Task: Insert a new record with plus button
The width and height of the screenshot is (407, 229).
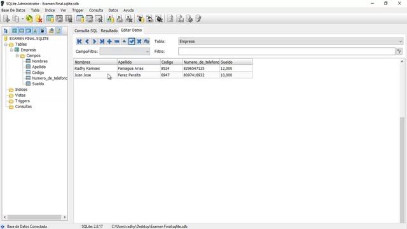Action: pos(109,41)
